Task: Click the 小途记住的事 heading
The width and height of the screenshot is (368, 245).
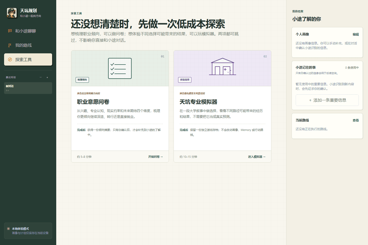Action: 306,67
